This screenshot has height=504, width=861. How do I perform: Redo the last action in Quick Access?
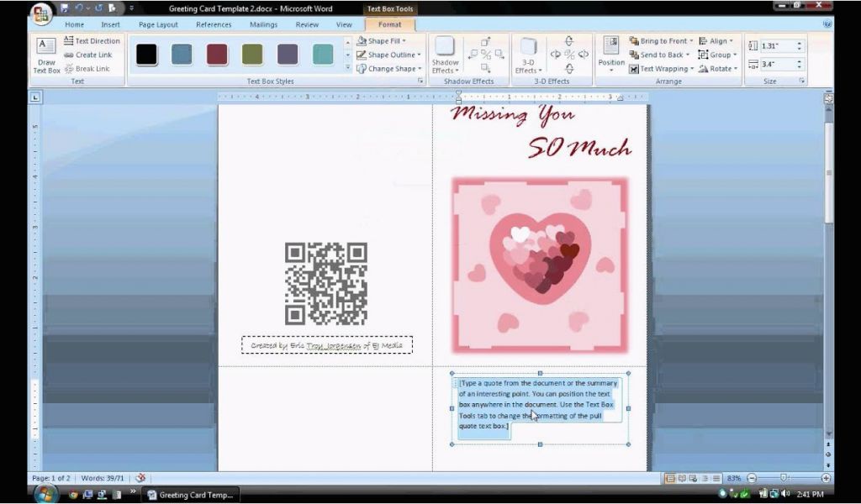pyautogui.click(x=99, y=8)
